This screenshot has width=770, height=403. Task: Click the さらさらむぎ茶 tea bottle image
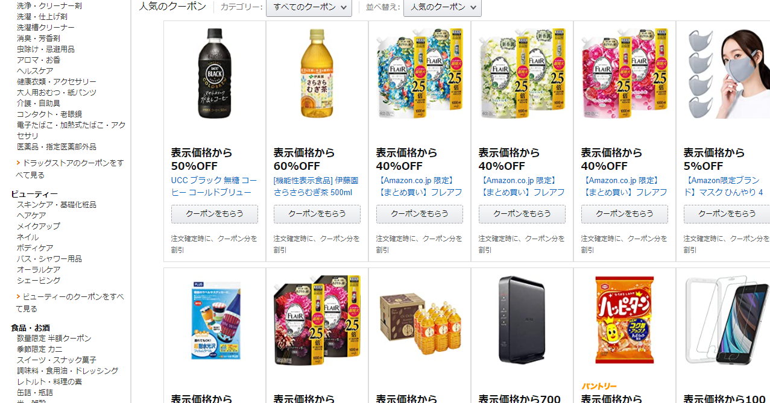pos(317,73)
